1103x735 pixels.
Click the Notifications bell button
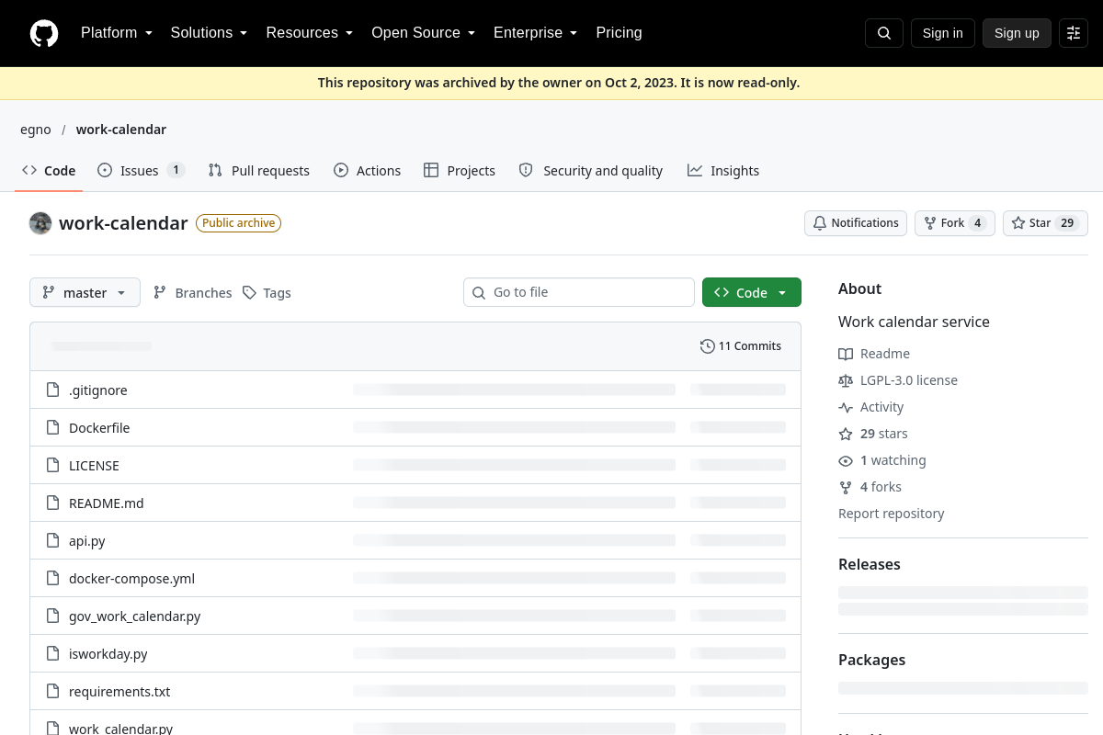[856, 223]
